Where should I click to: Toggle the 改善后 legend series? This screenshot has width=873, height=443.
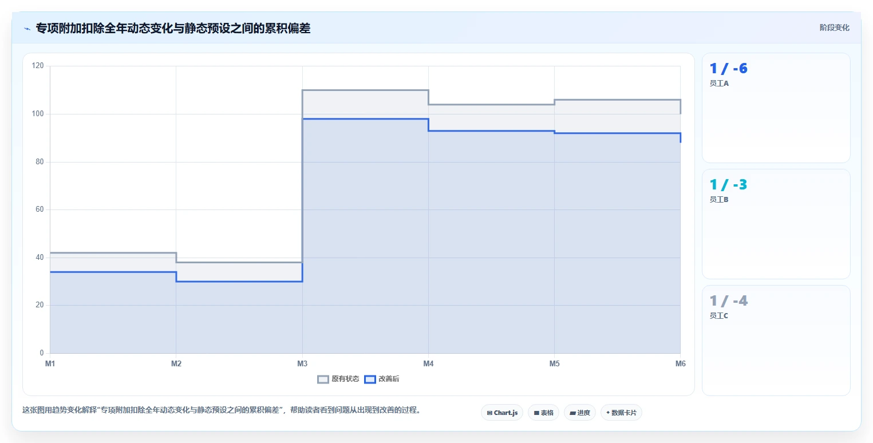pos(382,379)
